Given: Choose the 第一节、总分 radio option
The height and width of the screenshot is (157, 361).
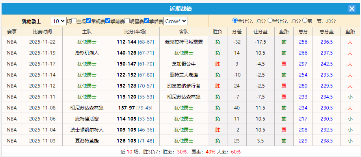Looking at the screenshot, I should (x=305, y=20).
